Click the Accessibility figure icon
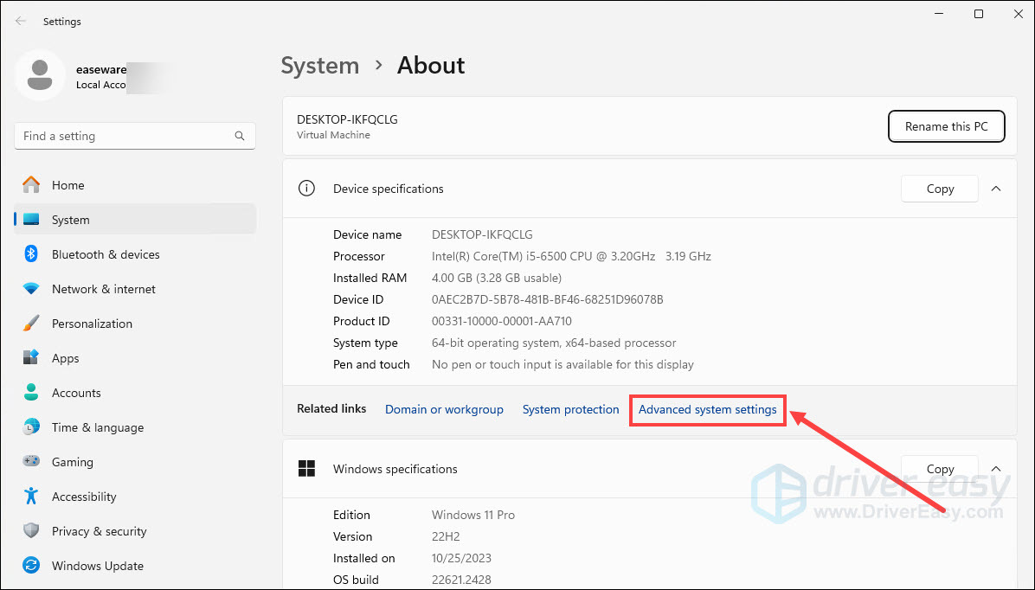 click(31, 497)
